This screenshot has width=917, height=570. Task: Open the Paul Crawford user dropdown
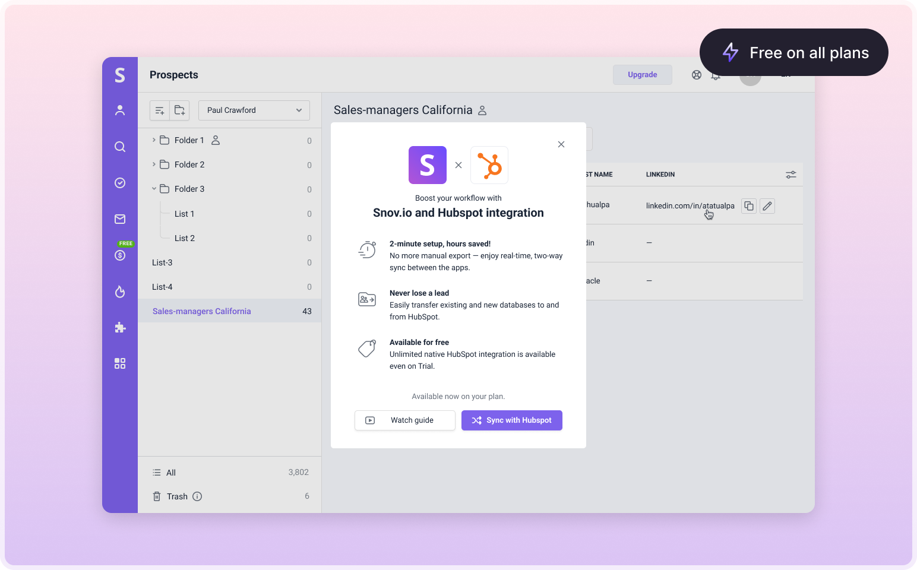pyautogui.click(x=254, y=110)
